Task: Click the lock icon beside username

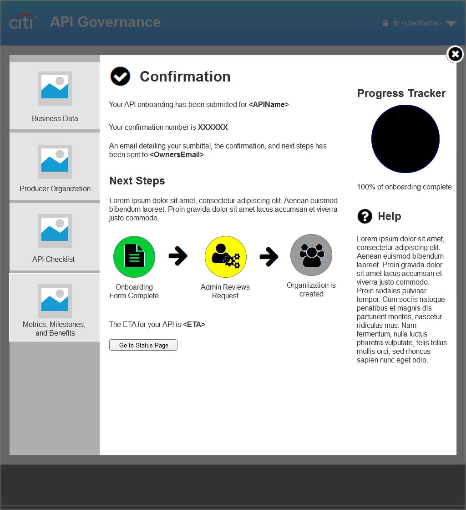Action: coord(385,23)
